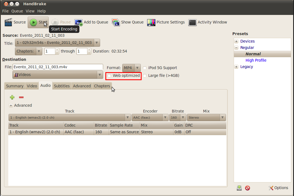Click the Gain column header
The image size is (294, 196).
(178, 125)
